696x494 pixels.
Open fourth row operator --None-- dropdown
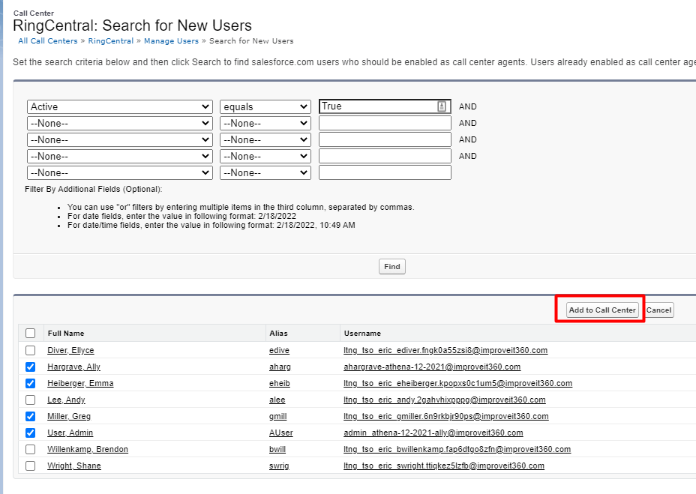[x=265, y=156]
